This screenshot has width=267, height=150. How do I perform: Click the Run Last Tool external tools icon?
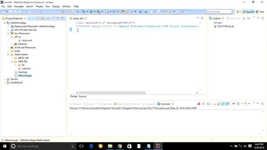98,11
